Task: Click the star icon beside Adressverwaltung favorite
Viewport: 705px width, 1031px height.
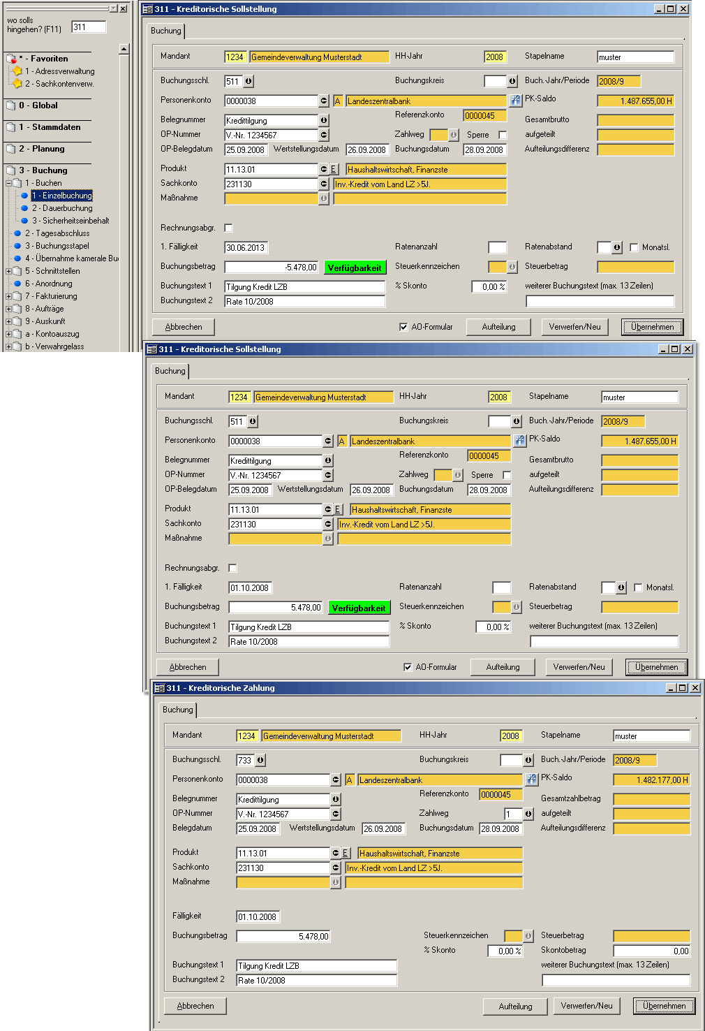Action: click(17, 71)
